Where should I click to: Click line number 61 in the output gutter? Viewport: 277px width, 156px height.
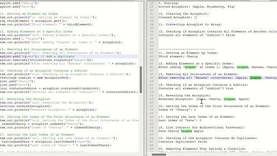pyautogui.click(x=151, y=120)
